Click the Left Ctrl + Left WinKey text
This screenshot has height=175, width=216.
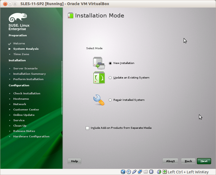click(188, 172)
